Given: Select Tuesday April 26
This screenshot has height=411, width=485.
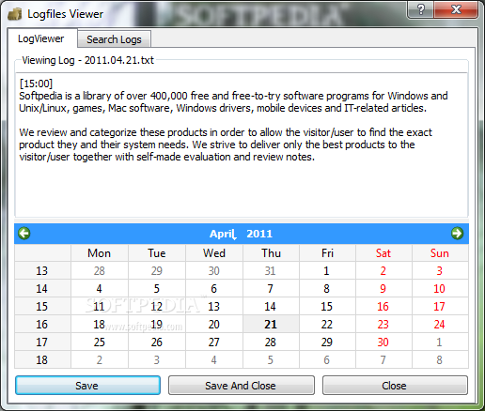Looking at the screenshot, I should point(157,342).
